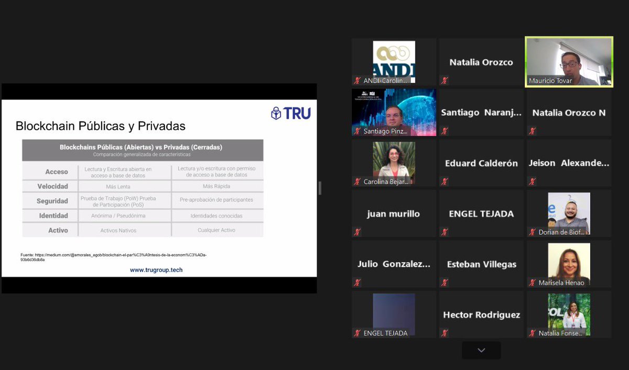Select Marisela Henao's profile photo
The height and width of the screenshot is (370, 629).
(569, 264)
